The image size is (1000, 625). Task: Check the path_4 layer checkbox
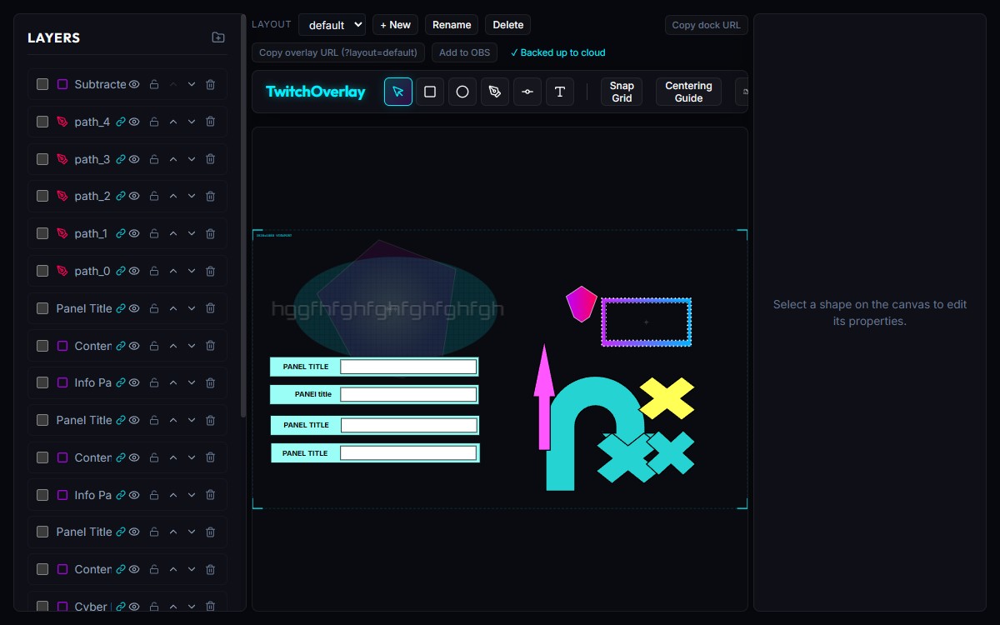pos(42,122)
